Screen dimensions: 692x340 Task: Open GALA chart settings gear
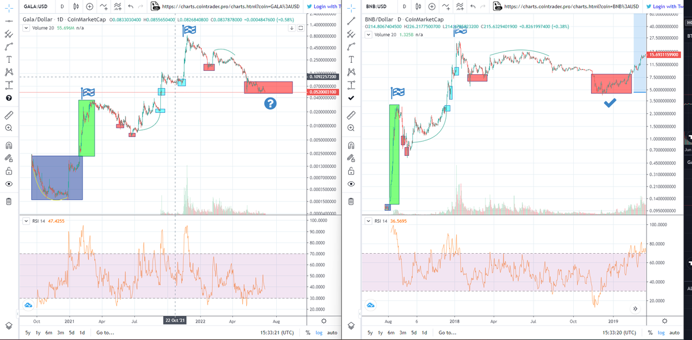pyautogui.click(x=324, y=320)
